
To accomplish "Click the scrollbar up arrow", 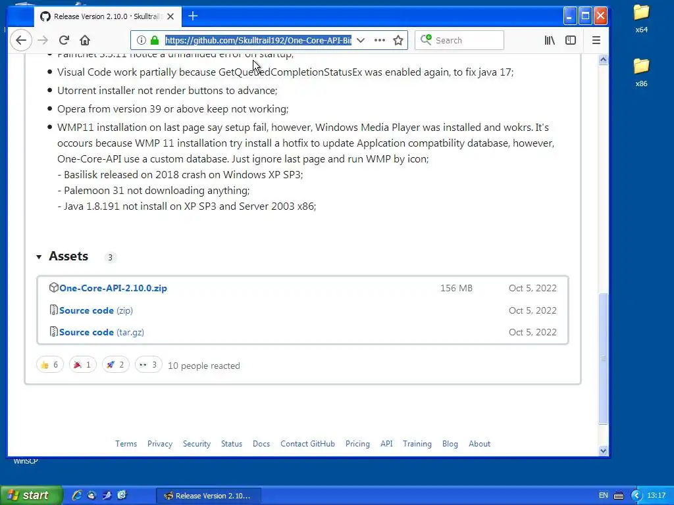I will coord(603,59).
